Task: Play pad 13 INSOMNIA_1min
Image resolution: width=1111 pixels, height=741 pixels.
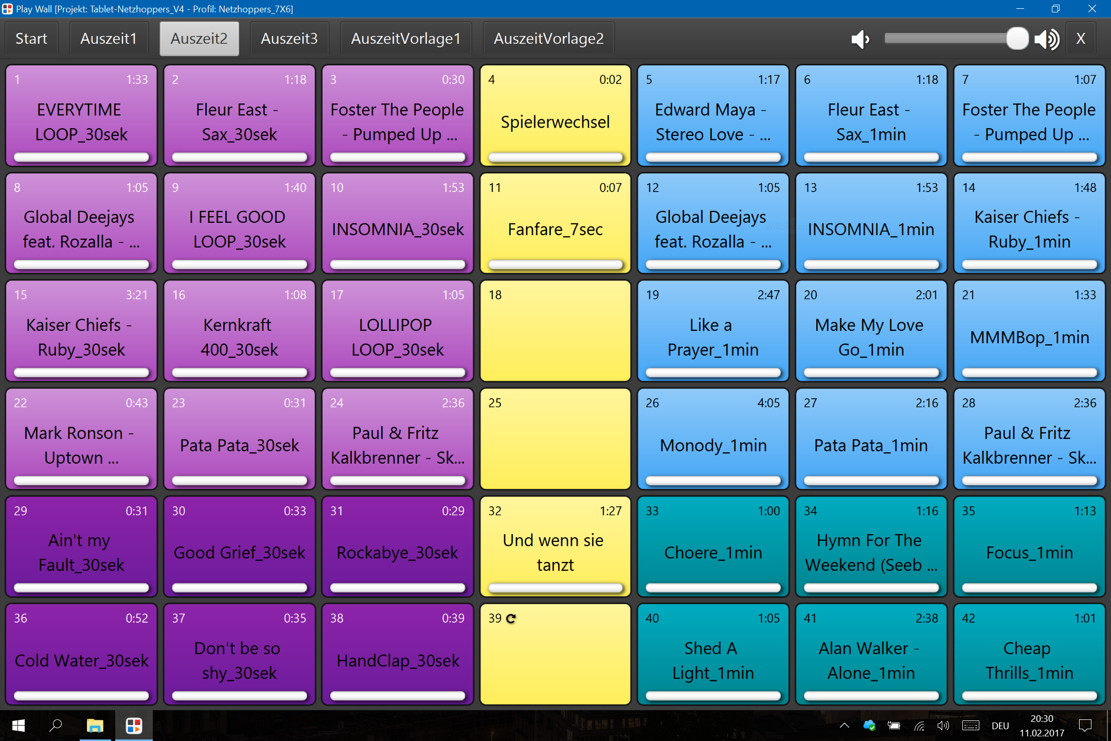Action: [871, 223]
